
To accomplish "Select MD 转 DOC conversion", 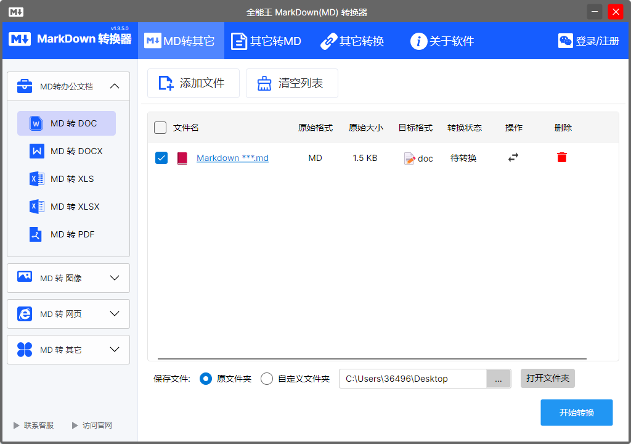I will [x=67, y=123].
